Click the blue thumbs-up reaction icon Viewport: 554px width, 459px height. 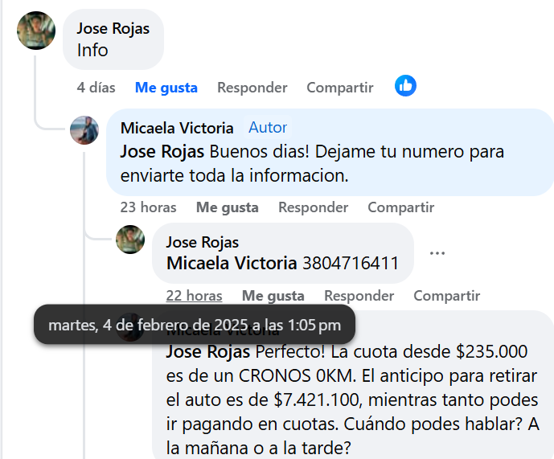click(405, 86)
